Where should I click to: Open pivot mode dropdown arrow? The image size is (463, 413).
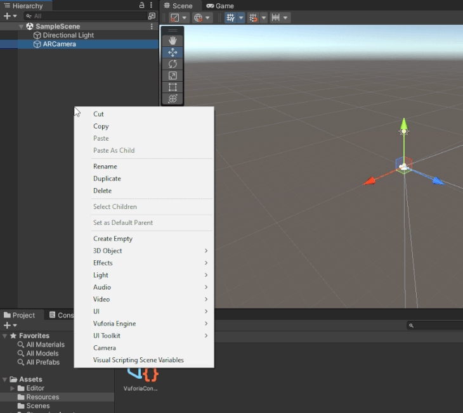click(185, 18)
